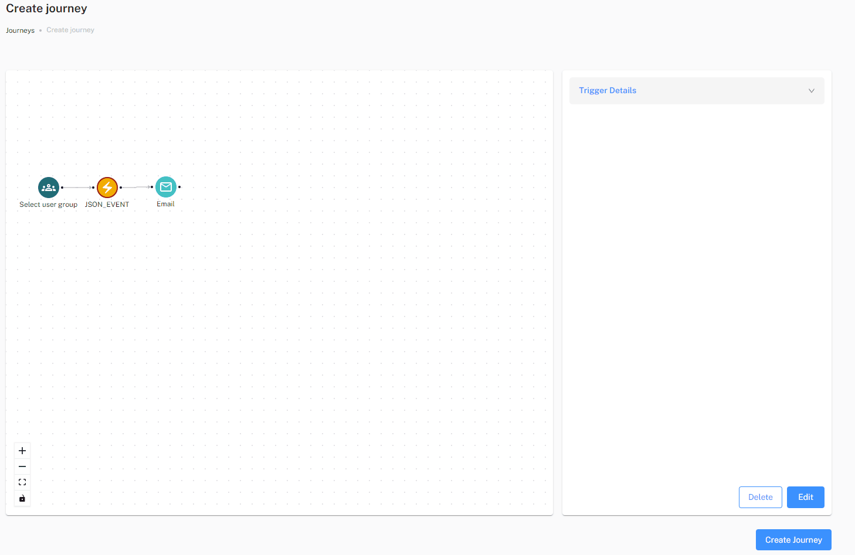Viewport: 855px width, 555px height.
Task: Click the Create journey page heading
Action: point(46,9)
